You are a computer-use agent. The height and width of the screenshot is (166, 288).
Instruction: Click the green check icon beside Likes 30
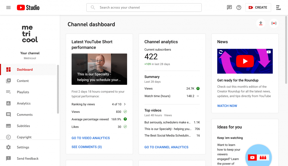coord(125,127)
